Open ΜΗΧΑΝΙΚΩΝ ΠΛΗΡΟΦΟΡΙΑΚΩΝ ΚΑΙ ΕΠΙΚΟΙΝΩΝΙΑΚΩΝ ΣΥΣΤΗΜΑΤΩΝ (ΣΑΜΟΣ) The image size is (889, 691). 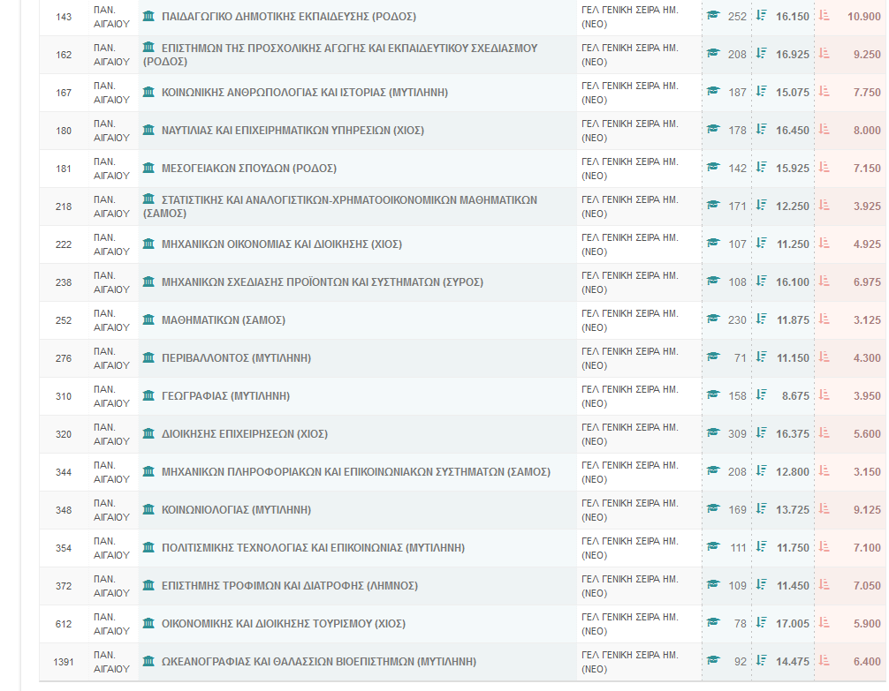point(356,472)
